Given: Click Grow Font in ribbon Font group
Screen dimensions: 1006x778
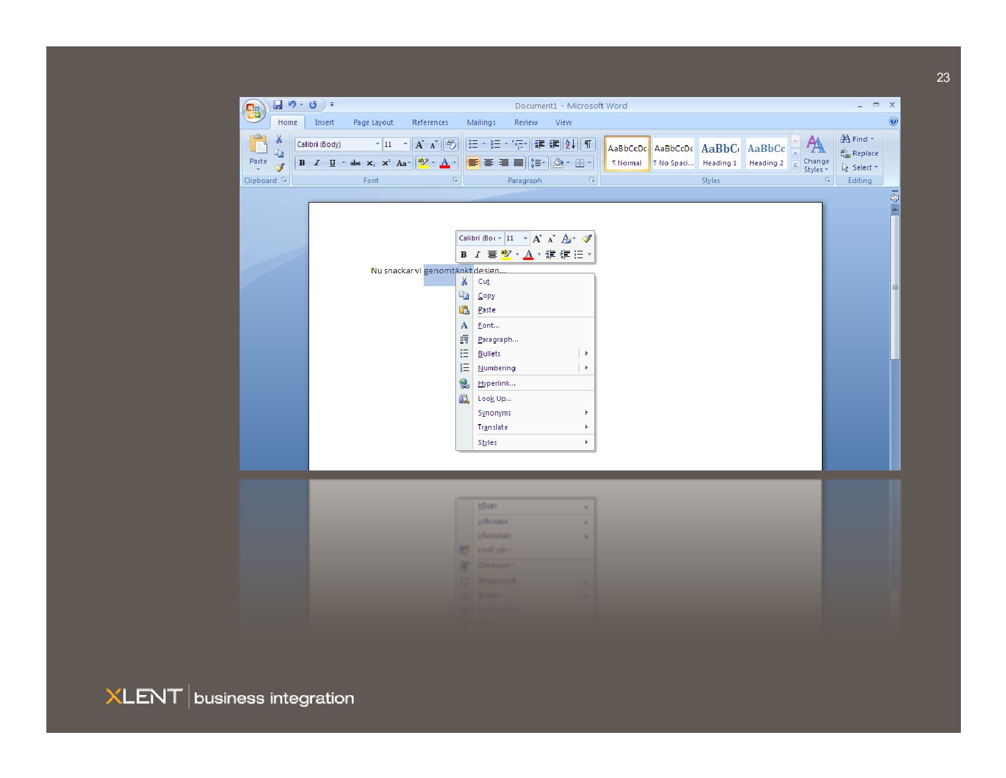Looking at the screenshot, I should tap(419, 145).
